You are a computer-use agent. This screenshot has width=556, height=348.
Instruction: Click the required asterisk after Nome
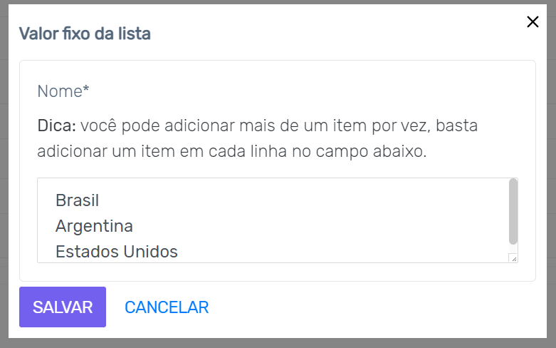coord(86,90)
